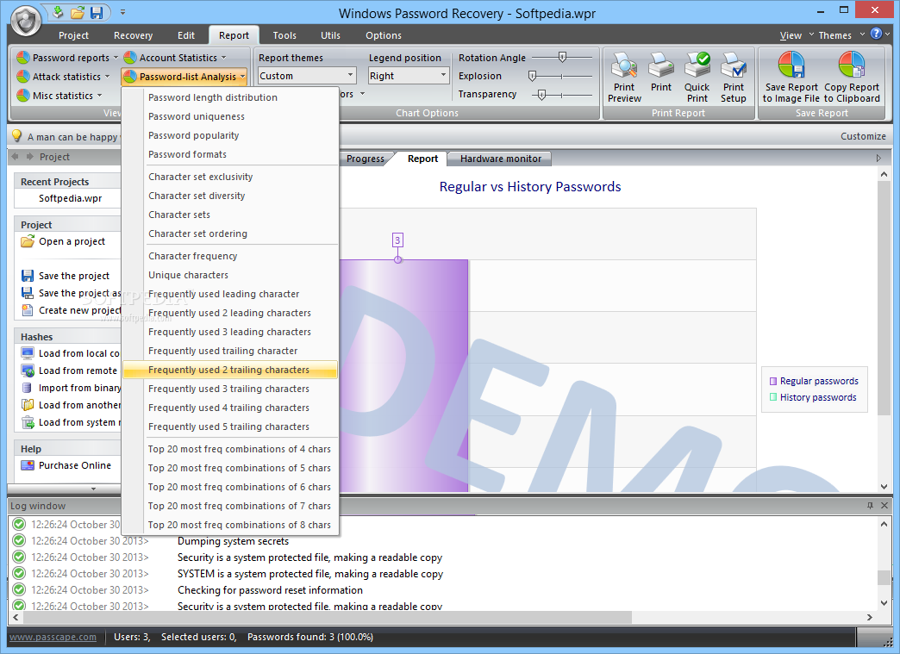
Task: Click the open folder quick-access icon
Action: [x=78, y=12]
